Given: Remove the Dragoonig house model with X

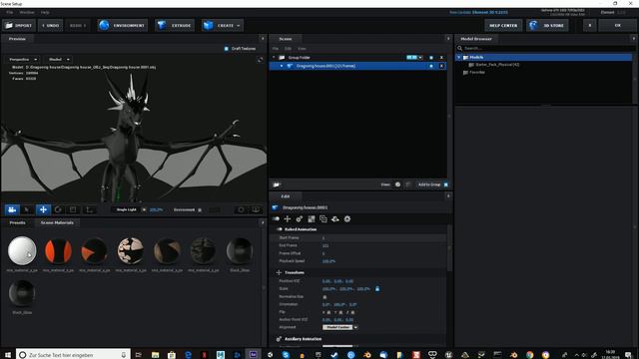Looking at the screenshot, I should coord(441,66).
